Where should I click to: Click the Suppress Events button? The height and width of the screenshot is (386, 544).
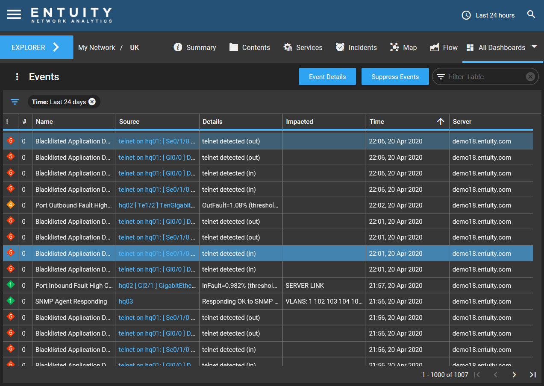(395, 76)
